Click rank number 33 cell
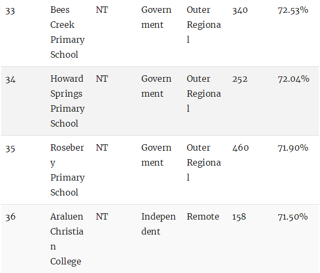This screenshot has width=320, height=273. coord(10,10)
